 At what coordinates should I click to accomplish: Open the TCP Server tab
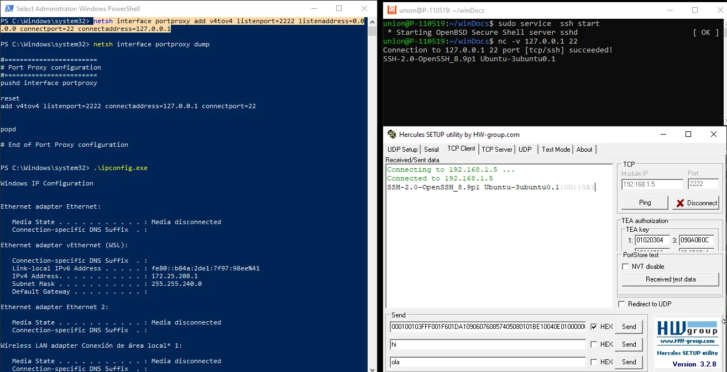click(496, 149)
